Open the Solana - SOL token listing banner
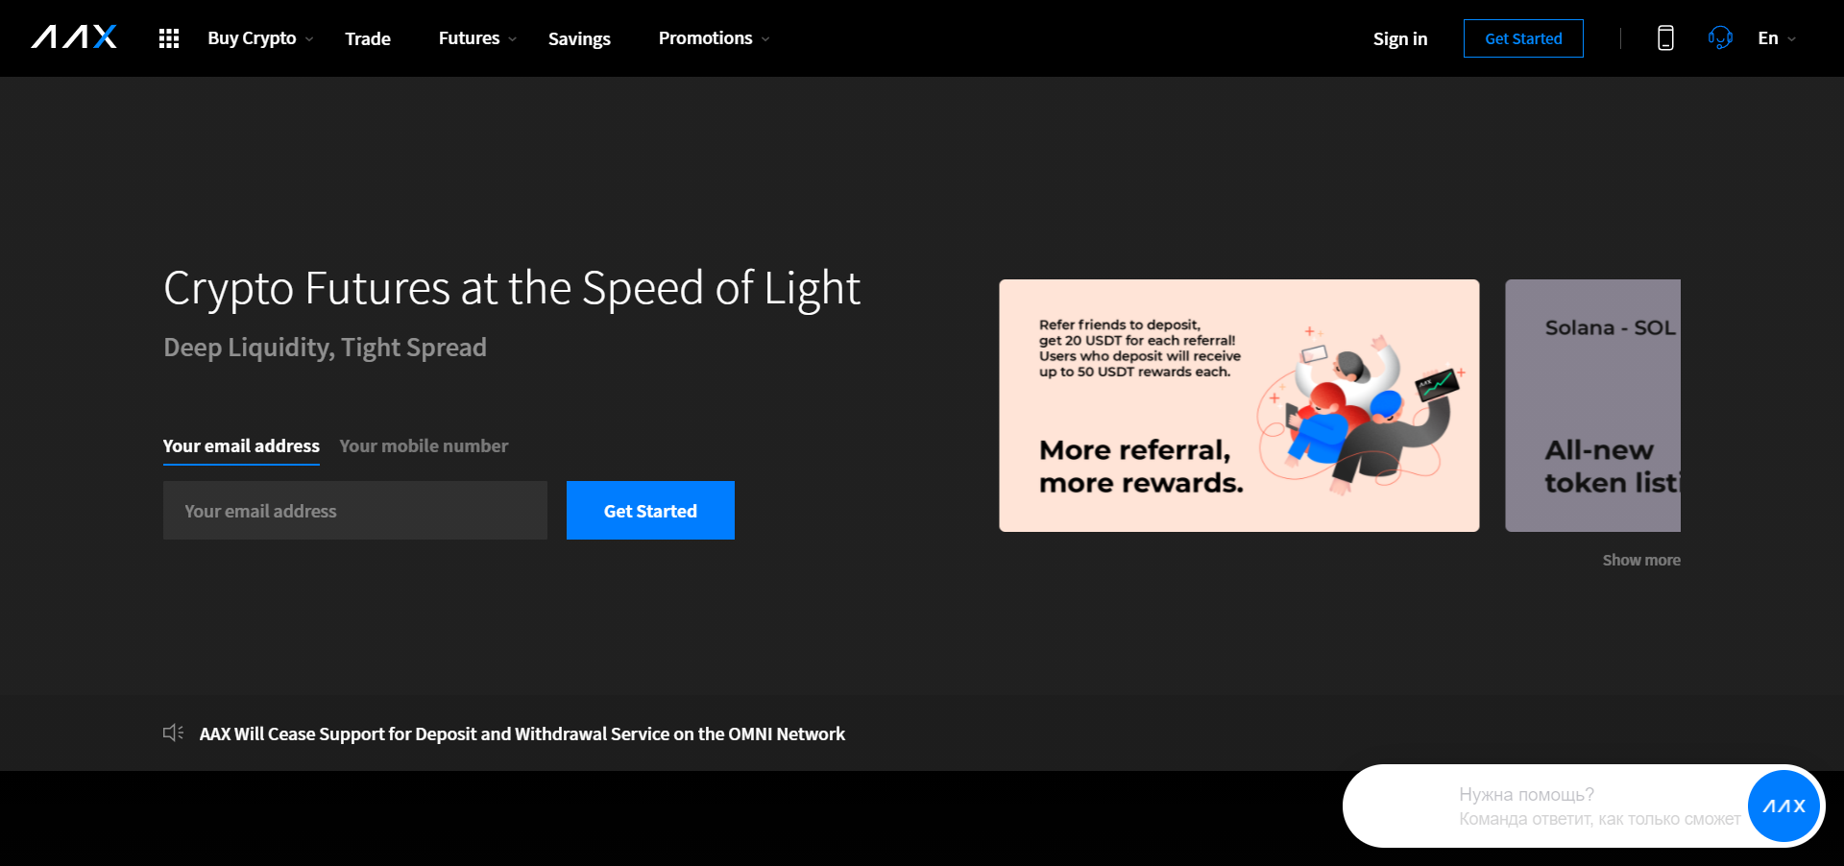 point(1592,405)
